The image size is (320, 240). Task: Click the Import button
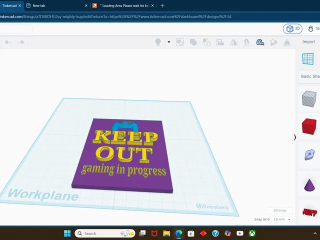[x=308, y=41]
